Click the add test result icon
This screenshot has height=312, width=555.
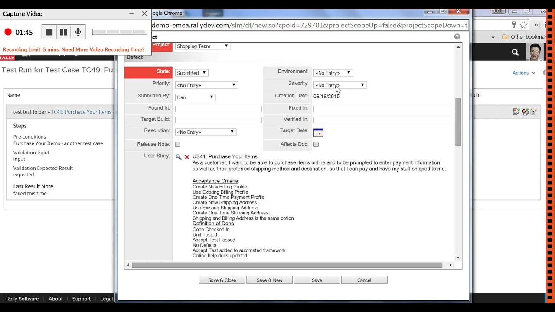[516, 112]
